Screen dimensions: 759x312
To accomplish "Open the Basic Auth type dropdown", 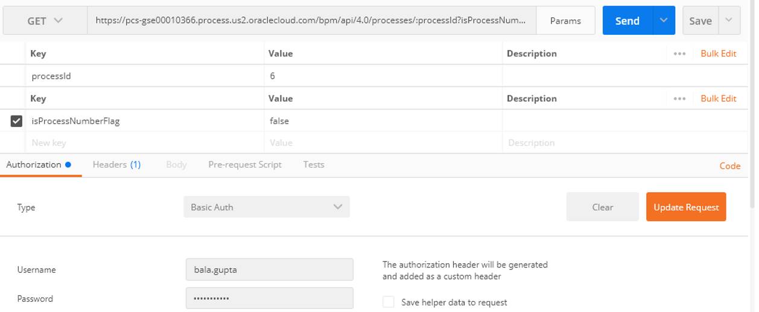I will [266, 207].
